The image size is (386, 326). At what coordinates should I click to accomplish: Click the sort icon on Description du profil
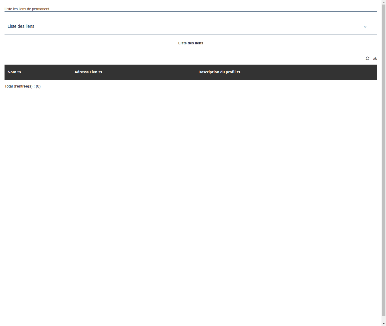[x=238, y=72]
